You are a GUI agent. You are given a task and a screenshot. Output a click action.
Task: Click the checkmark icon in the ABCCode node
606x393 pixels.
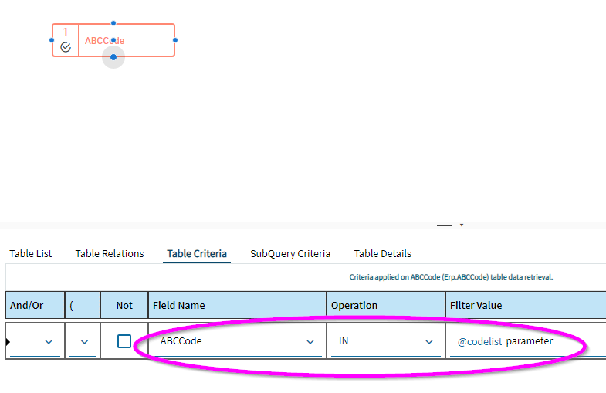point(66,47)
